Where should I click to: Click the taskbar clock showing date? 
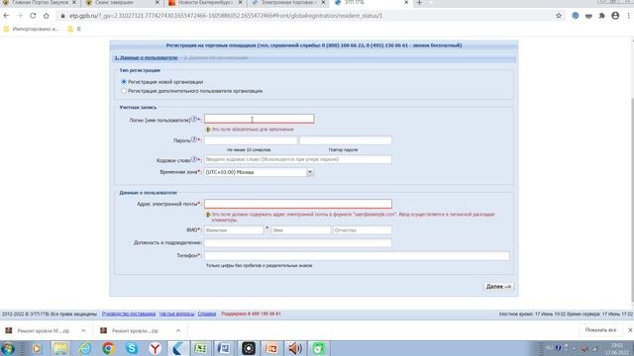click(x=617, y=349)
